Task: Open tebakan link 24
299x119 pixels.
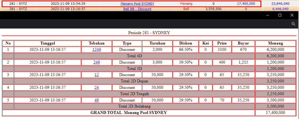Action: click(97, 87)
